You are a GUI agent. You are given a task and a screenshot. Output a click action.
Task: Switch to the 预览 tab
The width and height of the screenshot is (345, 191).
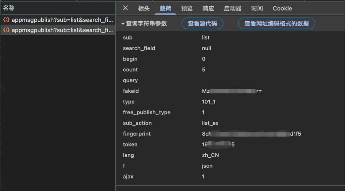[x=187, y=9]
